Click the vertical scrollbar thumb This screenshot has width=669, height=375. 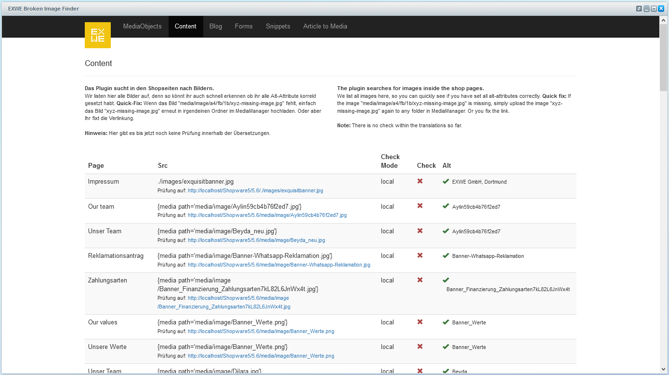663,57
